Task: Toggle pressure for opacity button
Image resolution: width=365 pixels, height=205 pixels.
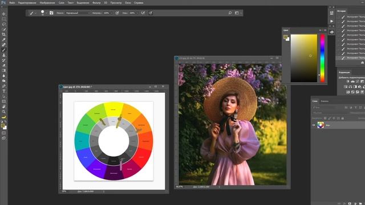Action: [x=117, y=13]
